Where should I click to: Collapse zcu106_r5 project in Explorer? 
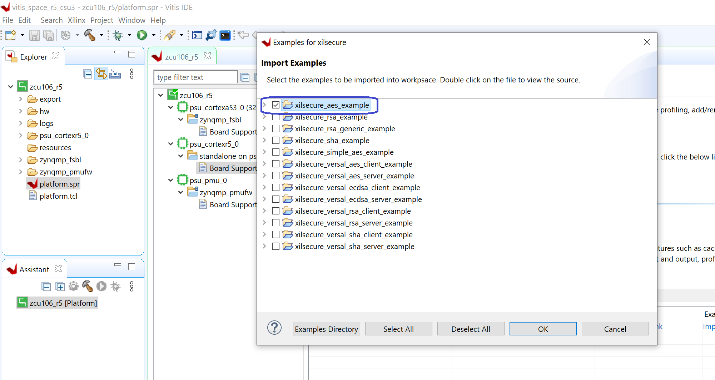[11, 87]
